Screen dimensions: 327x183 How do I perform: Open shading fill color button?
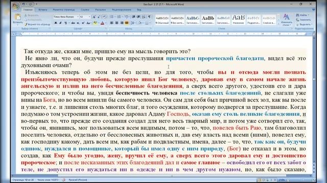click(141, 23)
